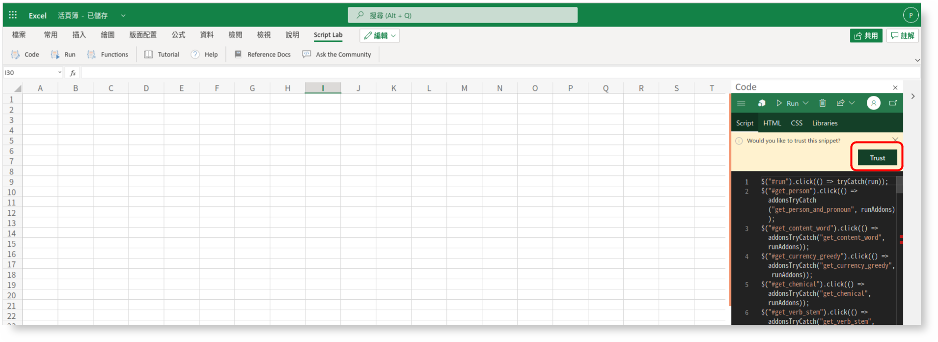Screen dimensions: 938x342
Task: Switch to the 常用 ribbon tab
Action: 51,35
